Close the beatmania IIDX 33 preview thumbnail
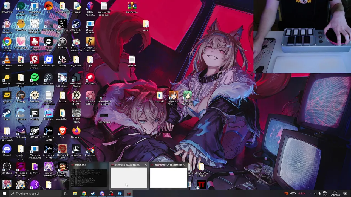This screenshot has height=197, width=351. pos(146,165)
